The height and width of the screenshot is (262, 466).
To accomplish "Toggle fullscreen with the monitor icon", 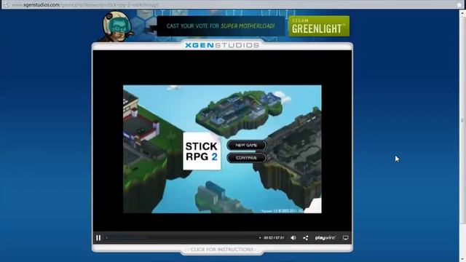I will tap(345, 238).
